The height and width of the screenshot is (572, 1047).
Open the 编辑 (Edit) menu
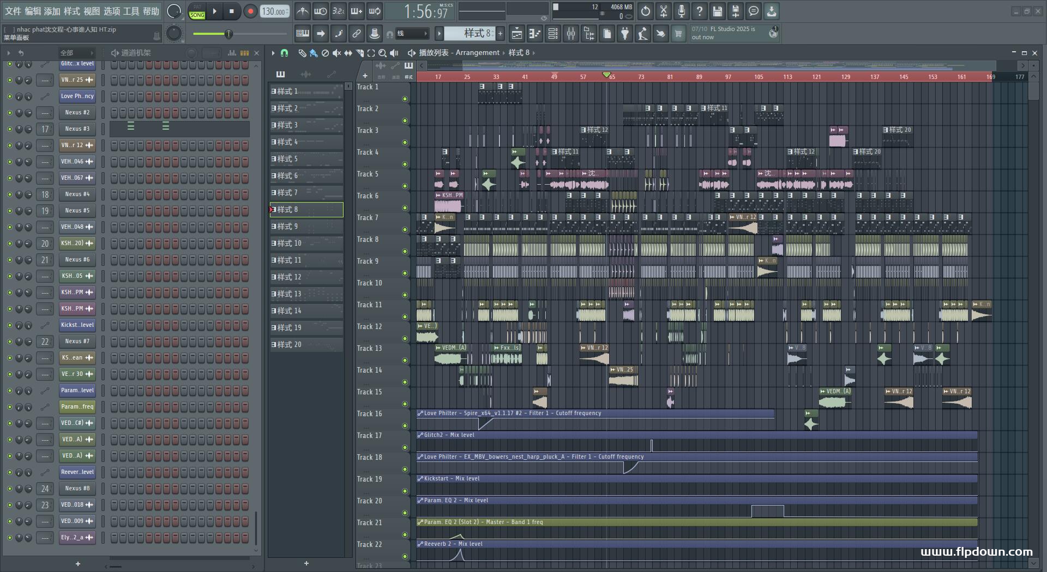[x=33, y=11]
